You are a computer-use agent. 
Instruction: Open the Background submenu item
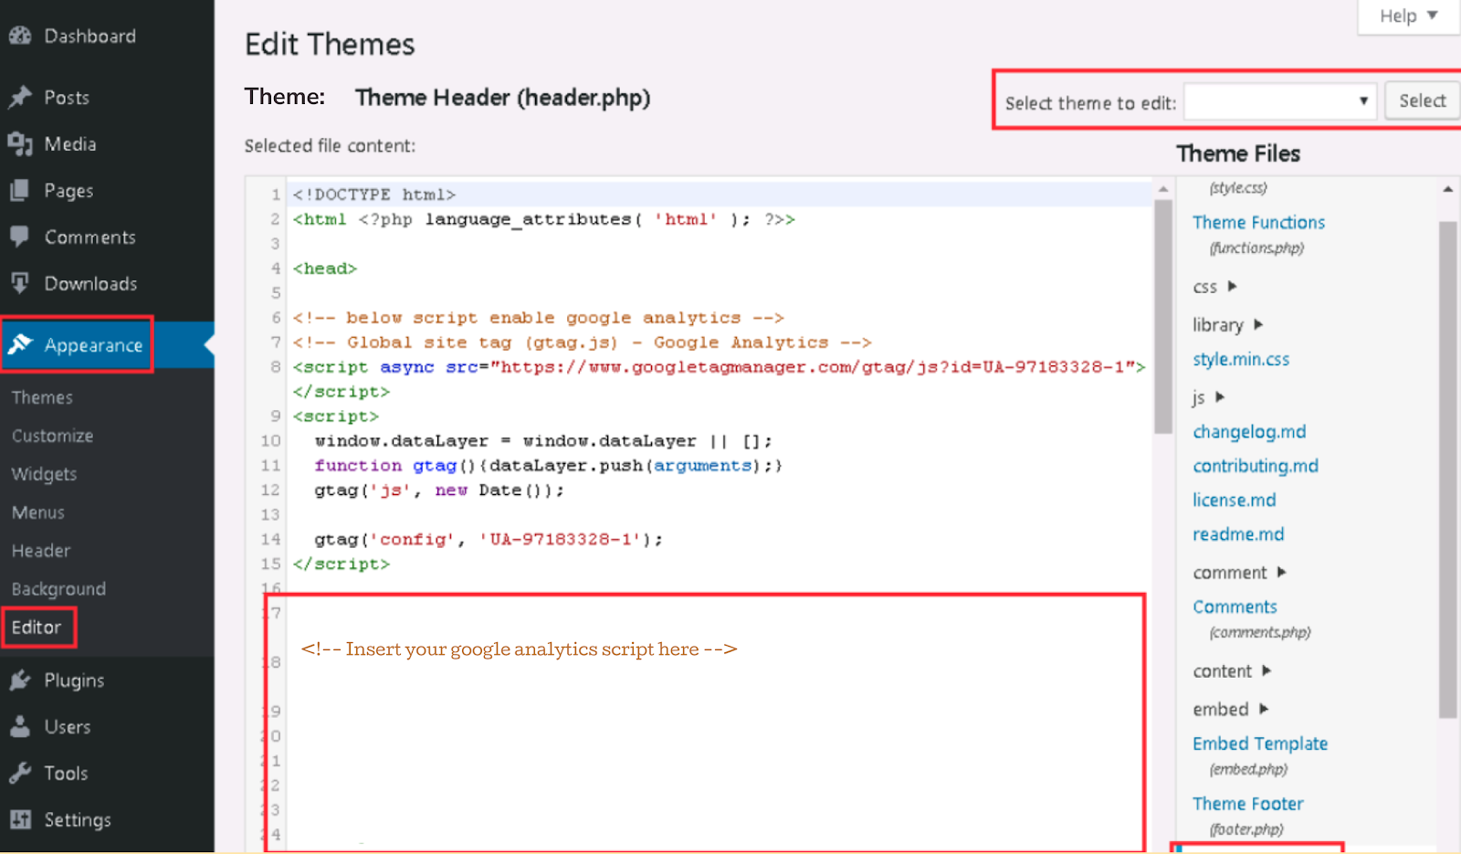click(x=58, y=589)
